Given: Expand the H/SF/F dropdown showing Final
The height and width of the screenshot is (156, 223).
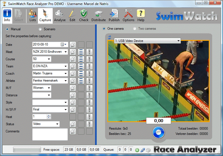Looking at the screenshot, I should (x=66, y=110).
